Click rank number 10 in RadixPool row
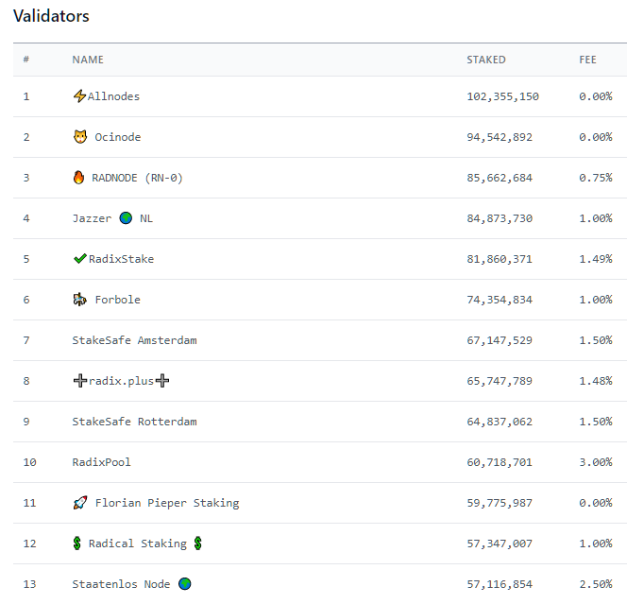Viewport: 627px width, 604px height. pos(29,462)
